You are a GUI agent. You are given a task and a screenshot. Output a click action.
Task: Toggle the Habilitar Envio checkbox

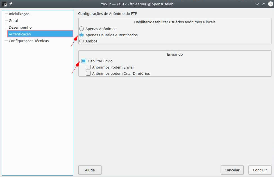coord(84,61)
